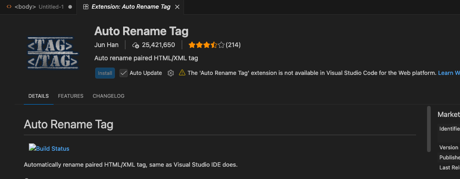Open the Learn Why link
This screenshot has width=460, height=179.
[449, 73]
